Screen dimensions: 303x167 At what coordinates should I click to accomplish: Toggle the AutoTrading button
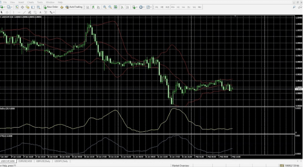pyautogui.click(x=74, y=7)
